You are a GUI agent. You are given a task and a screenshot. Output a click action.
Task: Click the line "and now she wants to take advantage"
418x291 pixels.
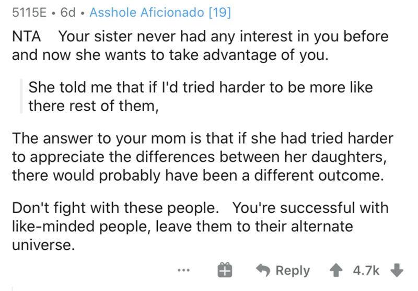(x=170, y=55)
